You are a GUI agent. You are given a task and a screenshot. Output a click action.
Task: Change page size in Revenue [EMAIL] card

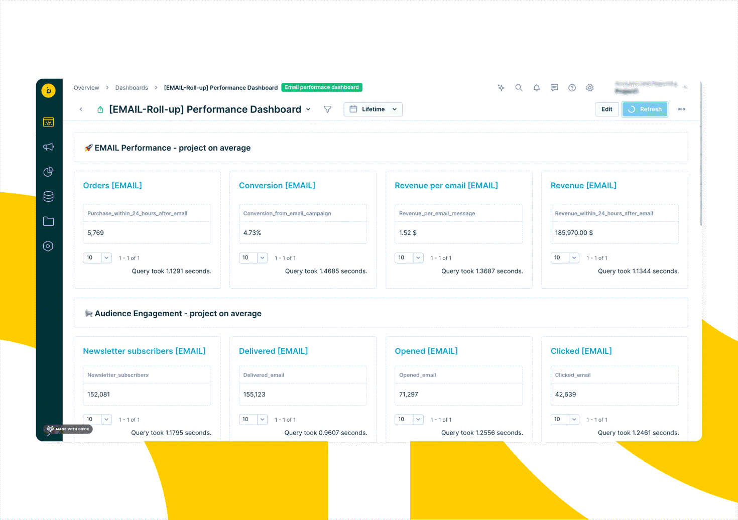[565, 258]
